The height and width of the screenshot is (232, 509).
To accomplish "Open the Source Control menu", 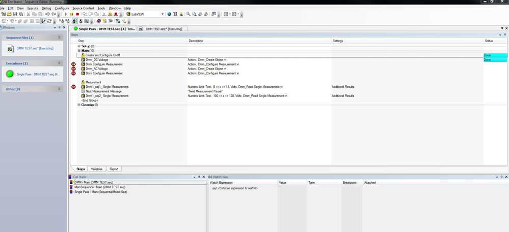I will [83, 8].
